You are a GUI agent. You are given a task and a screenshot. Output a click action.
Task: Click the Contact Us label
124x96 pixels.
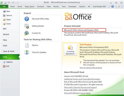(x=36, y=33)
